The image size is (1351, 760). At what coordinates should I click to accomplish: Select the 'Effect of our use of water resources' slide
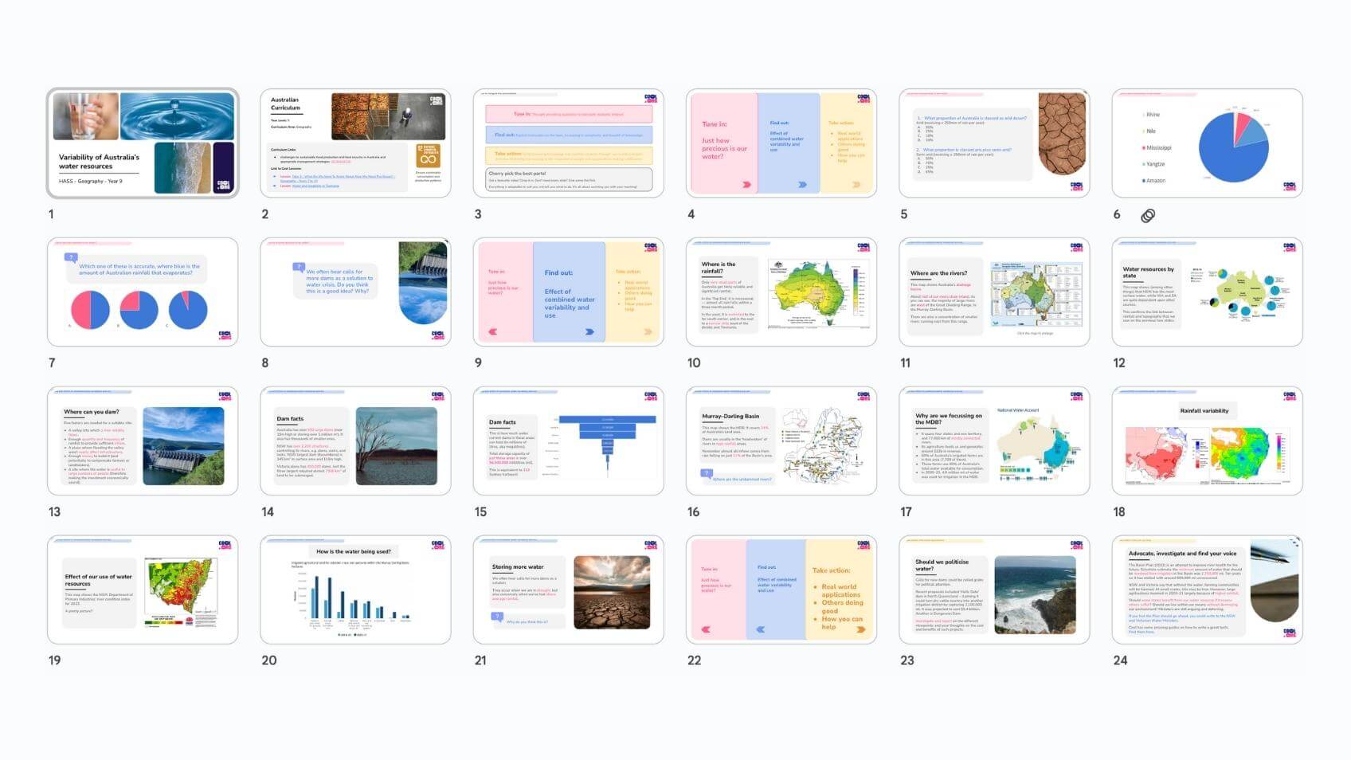click(143, 590)
